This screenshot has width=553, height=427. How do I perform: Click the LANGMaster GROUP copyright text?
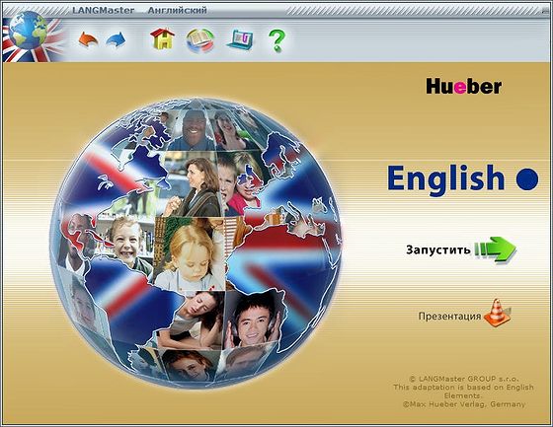[464, 379]
